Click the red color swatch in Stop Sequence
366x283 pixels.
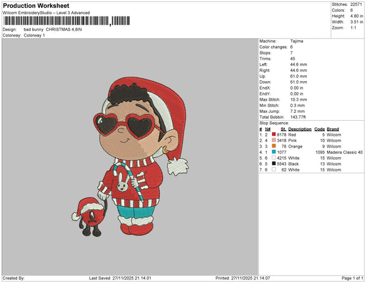pos(274,134)
